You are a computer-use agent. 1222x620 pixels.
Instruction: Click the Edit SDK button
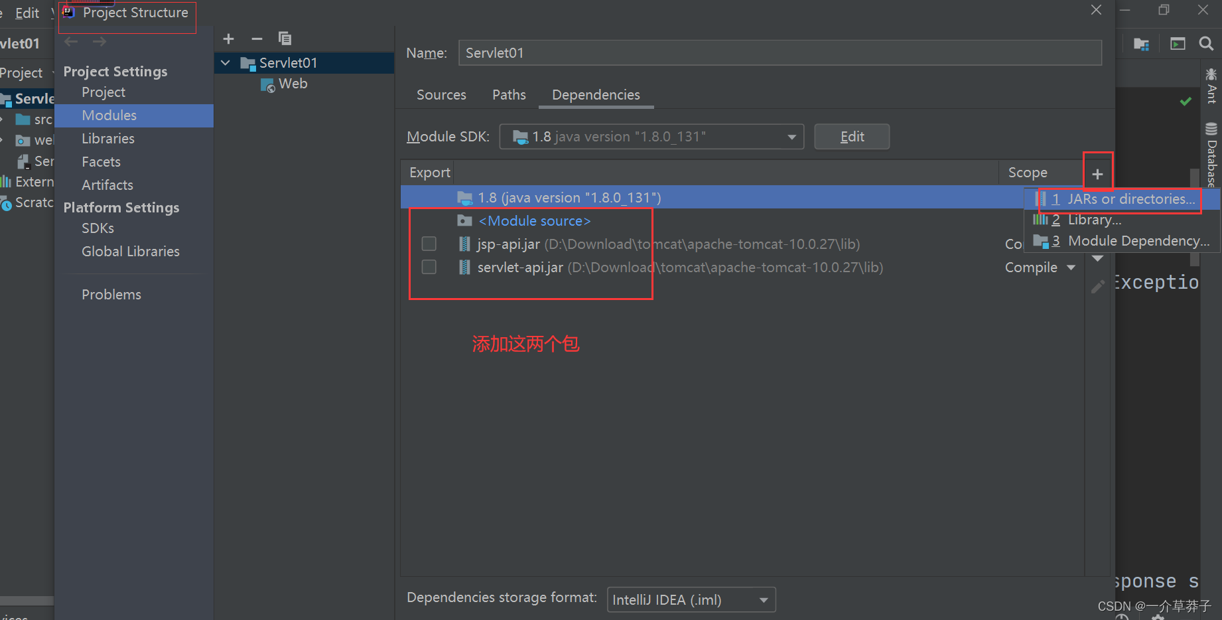click(x=852, y=137)
